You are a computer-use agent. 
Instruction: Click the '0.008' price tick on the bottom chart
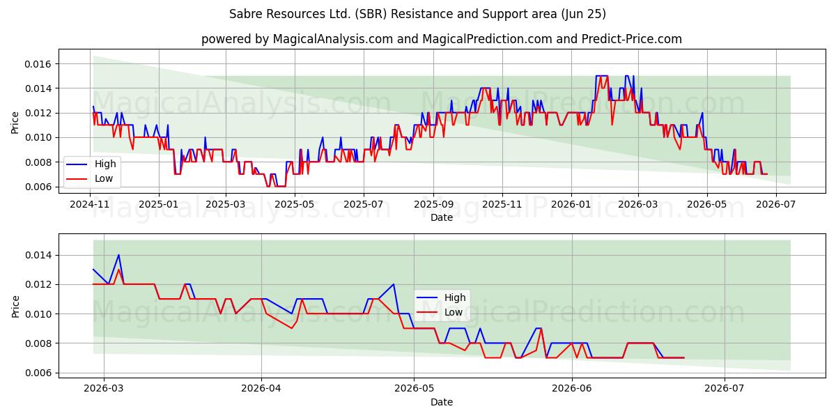(40, 343)
